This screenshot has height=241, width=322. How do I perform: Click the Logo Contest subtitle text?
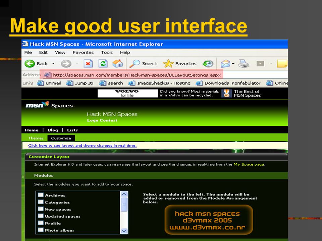tap(102, 120)
